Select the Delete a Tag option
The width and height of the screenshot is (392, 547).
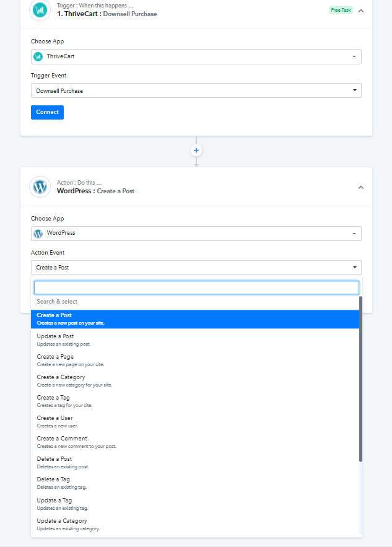point(195,483)
